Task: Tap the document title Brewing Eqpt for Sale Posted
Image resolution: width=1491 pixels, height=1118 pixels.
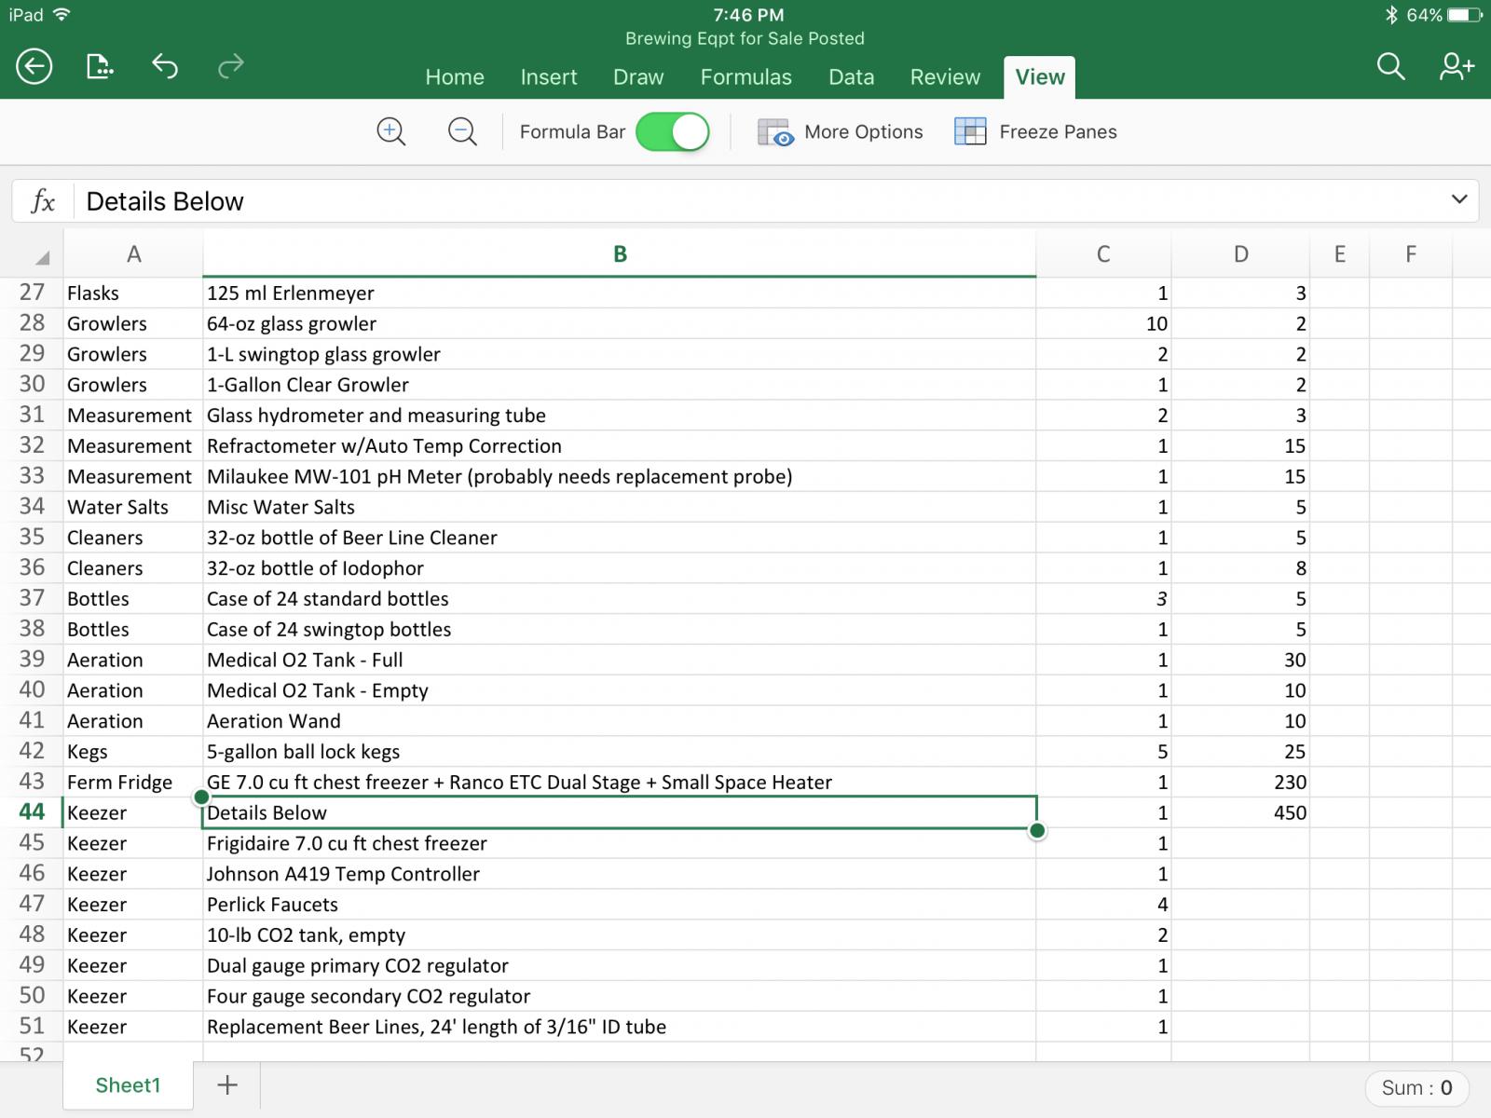Action: coord(745,38)
